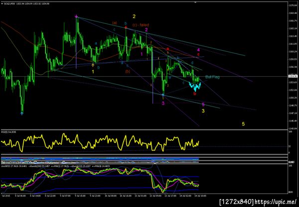This screenshot has height=207, width=299.
Task: Click the cyan arrow at the lowest candle
Action: tap(22, 113)
